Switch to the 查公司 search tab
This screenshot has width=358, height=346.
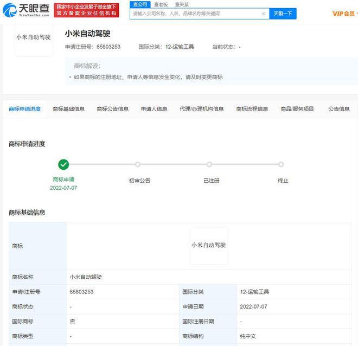click(140, 4)
